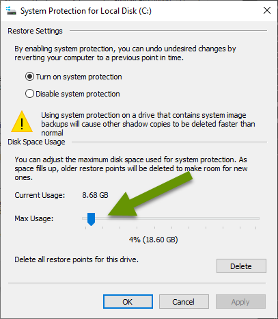Click the shadow copies warning text

coord(148,124)
